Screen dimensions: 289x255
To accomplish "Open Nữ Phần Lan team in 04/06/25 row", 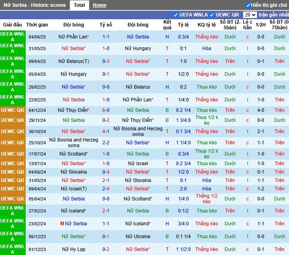I will click(x=73, y=37).
